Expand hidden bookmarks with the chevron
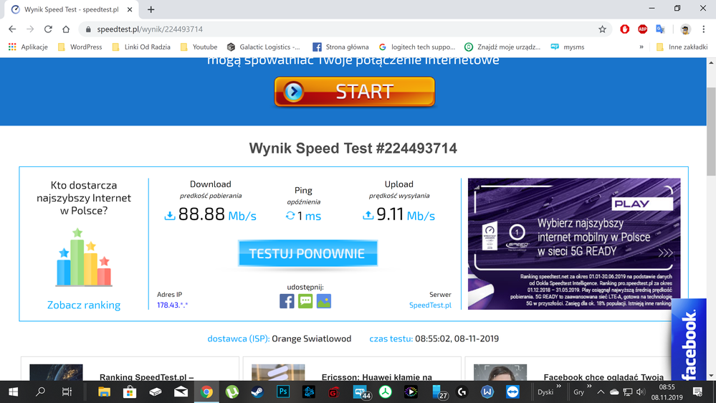Viewport: 716px width, 403px height. (x=641, y=47)
